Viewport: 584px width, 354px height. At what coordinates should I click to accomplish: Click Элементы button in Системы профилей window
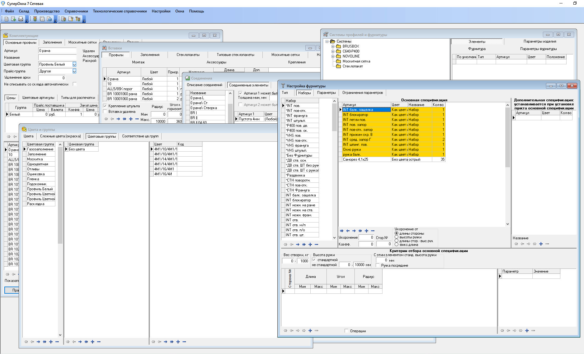(477, 42)
